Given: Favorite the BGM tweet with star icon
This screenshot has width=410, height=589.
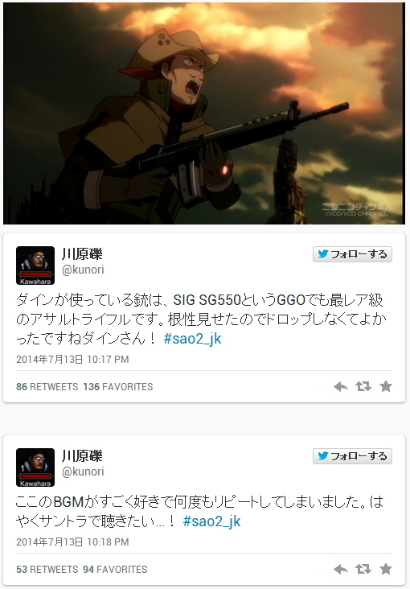Looking at the screenshot, I should tap(386, 569).
